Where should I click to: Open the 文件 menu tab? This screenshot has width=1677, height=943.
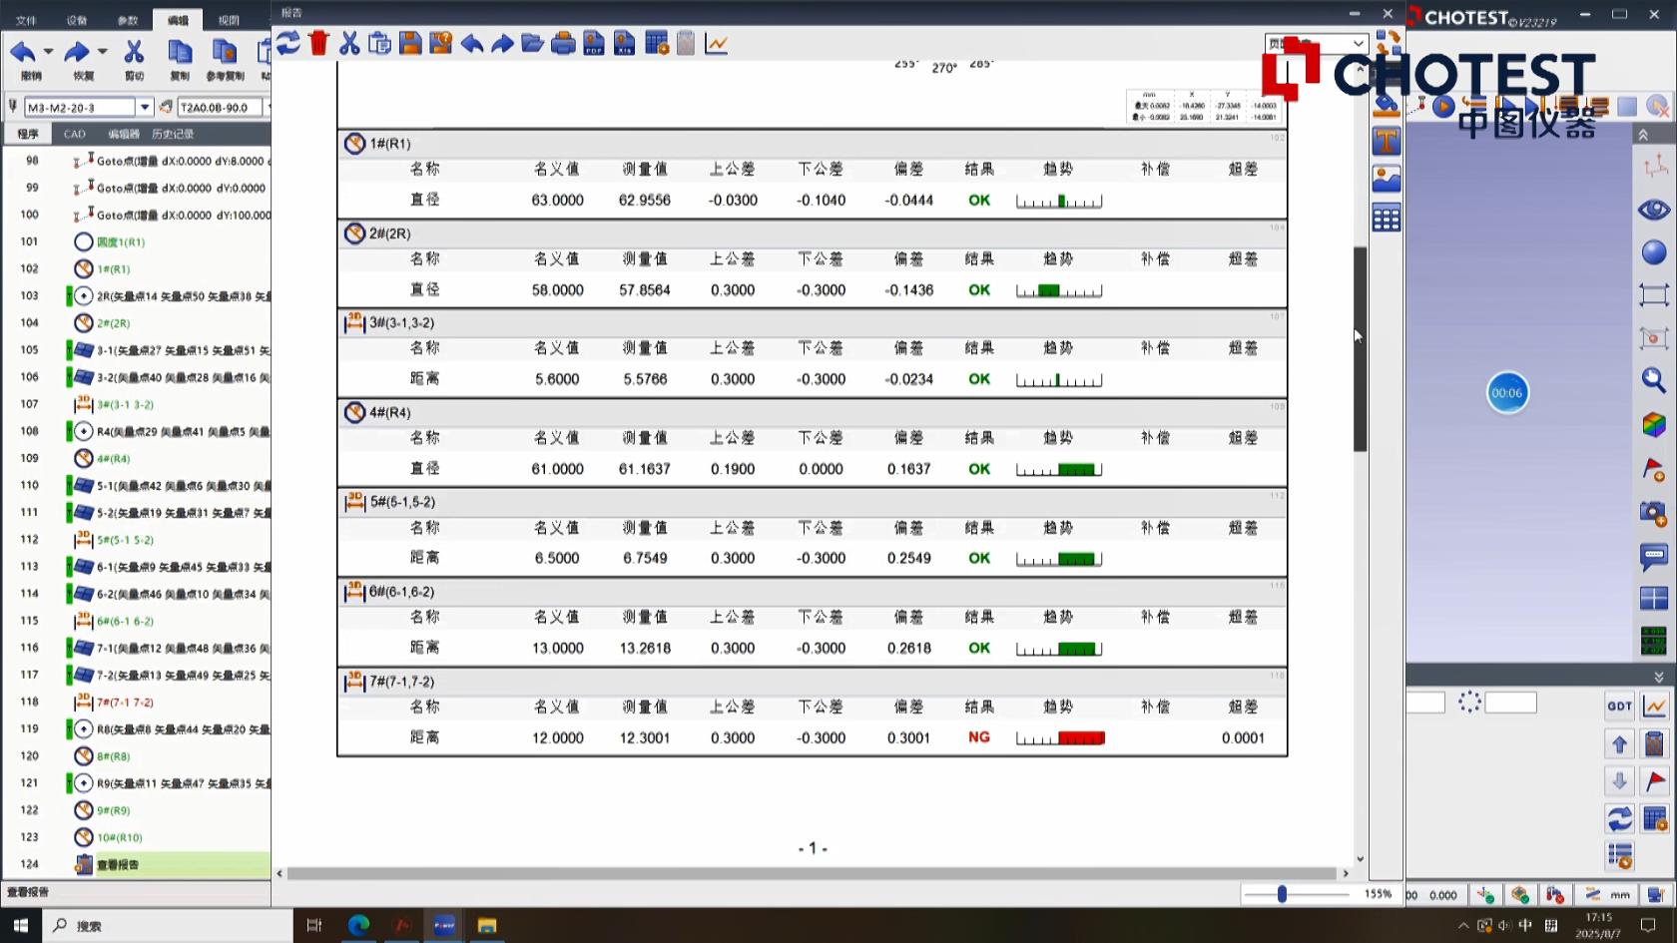(x=26, y=20)
